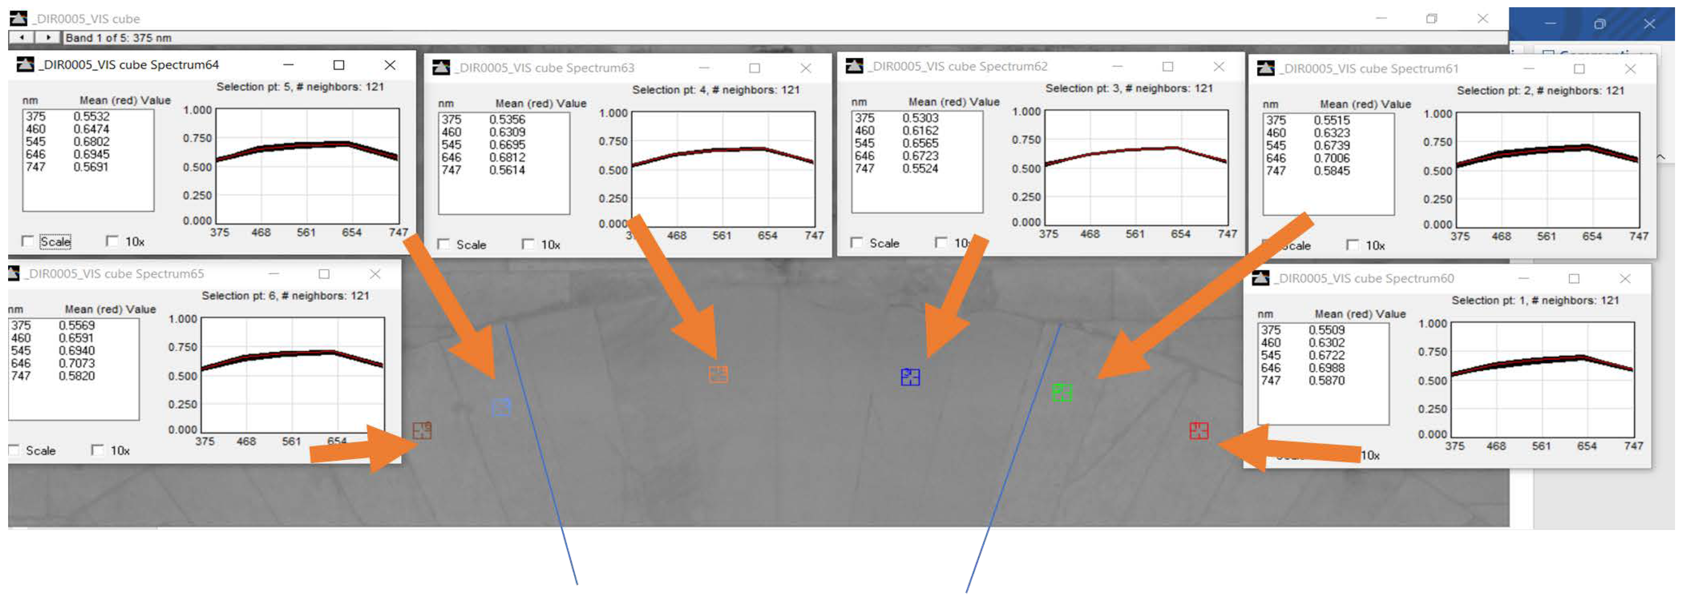The height and width of the screenshot is (603, 1684).
Task: Minimize the Spectrum60 window
Action: pos(1523,279)
